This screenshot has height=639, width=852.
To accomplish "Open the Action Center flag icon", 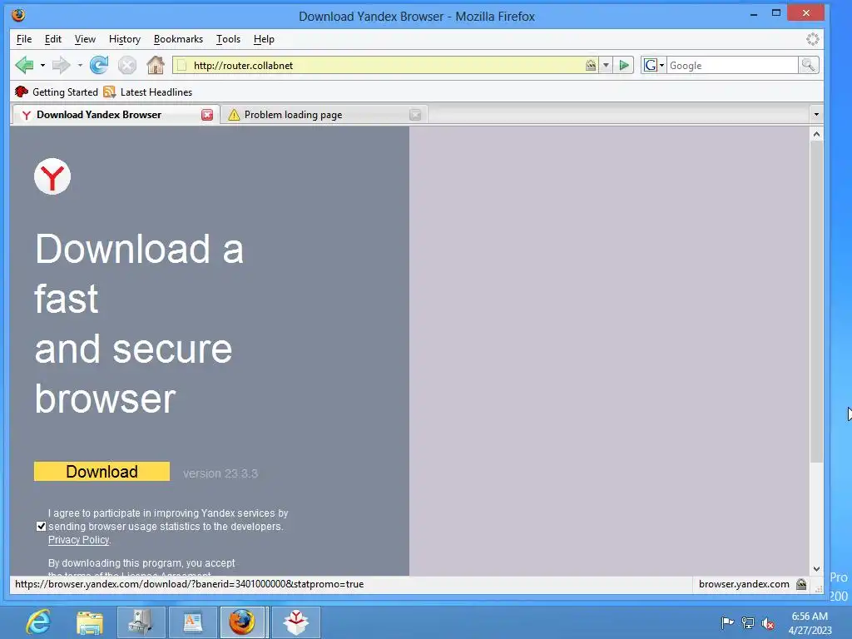I will 727,622.
